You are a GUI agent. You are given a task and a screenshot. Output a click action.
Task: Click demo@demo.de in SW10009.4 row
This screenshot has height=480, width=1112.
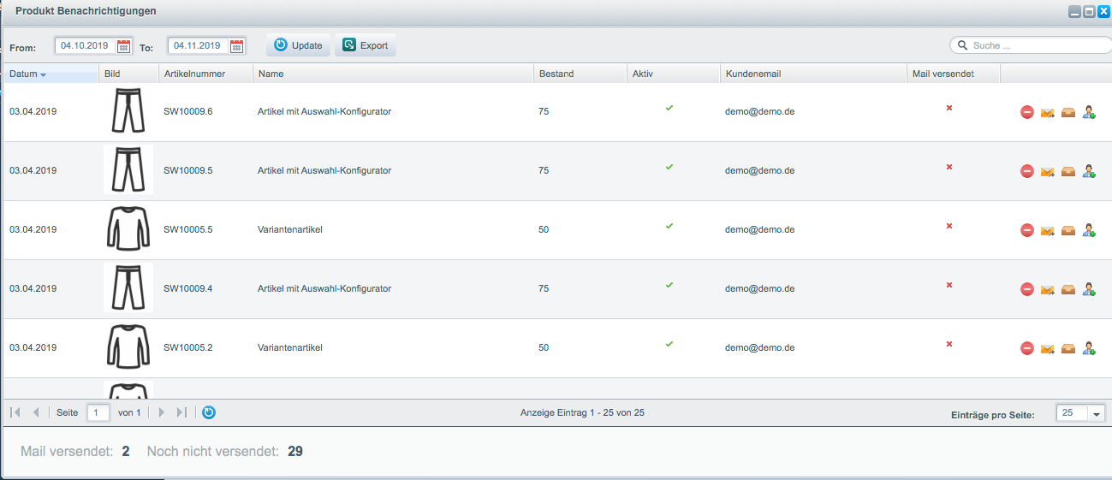(760, 289)
